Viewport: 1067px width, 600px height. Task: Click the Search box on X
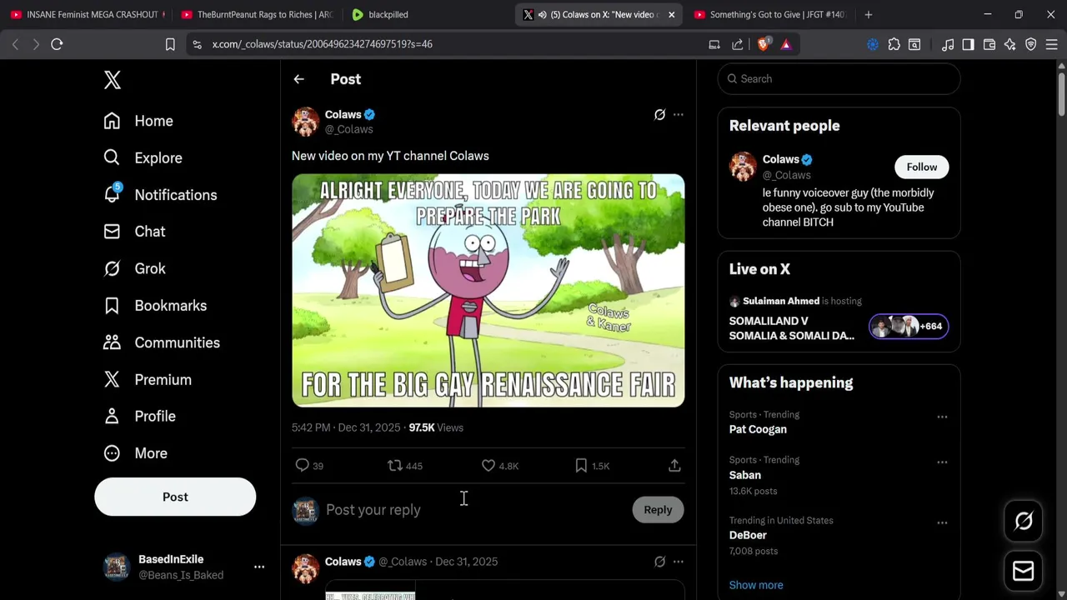click(839, 79)
